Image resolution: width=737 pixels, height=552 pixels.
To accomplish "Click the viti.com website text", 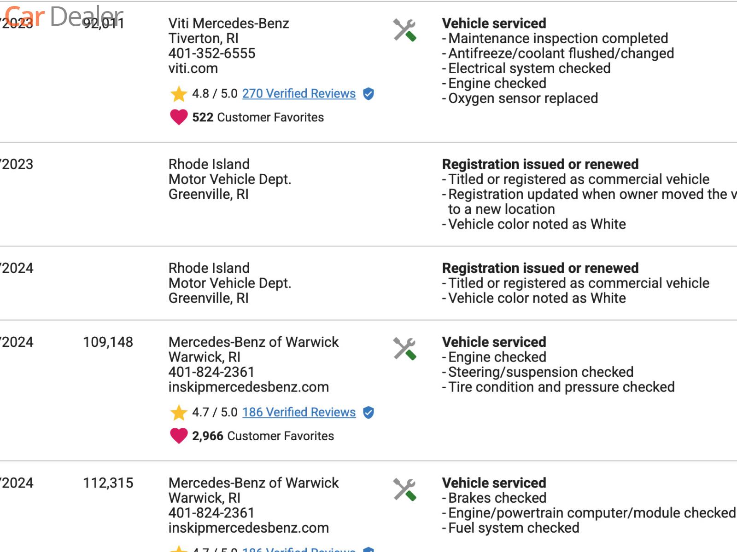I will click(193, 69).
